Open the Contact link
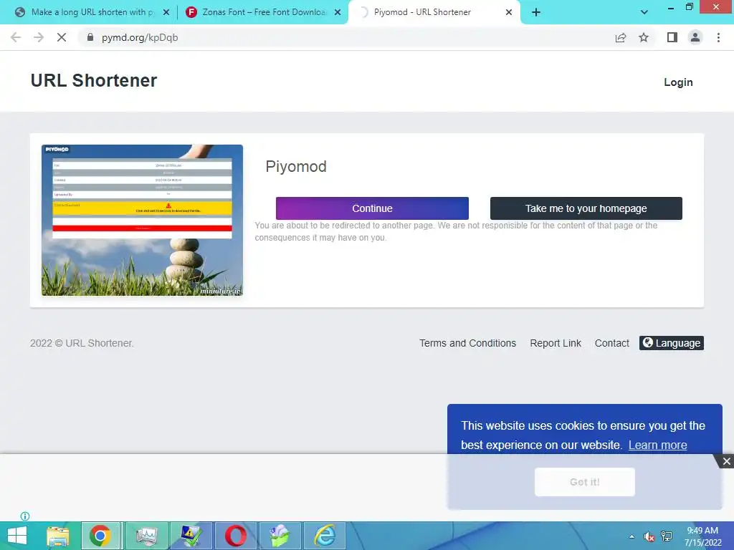The width and height of the screenshot is (734, 550). point(612,343)
